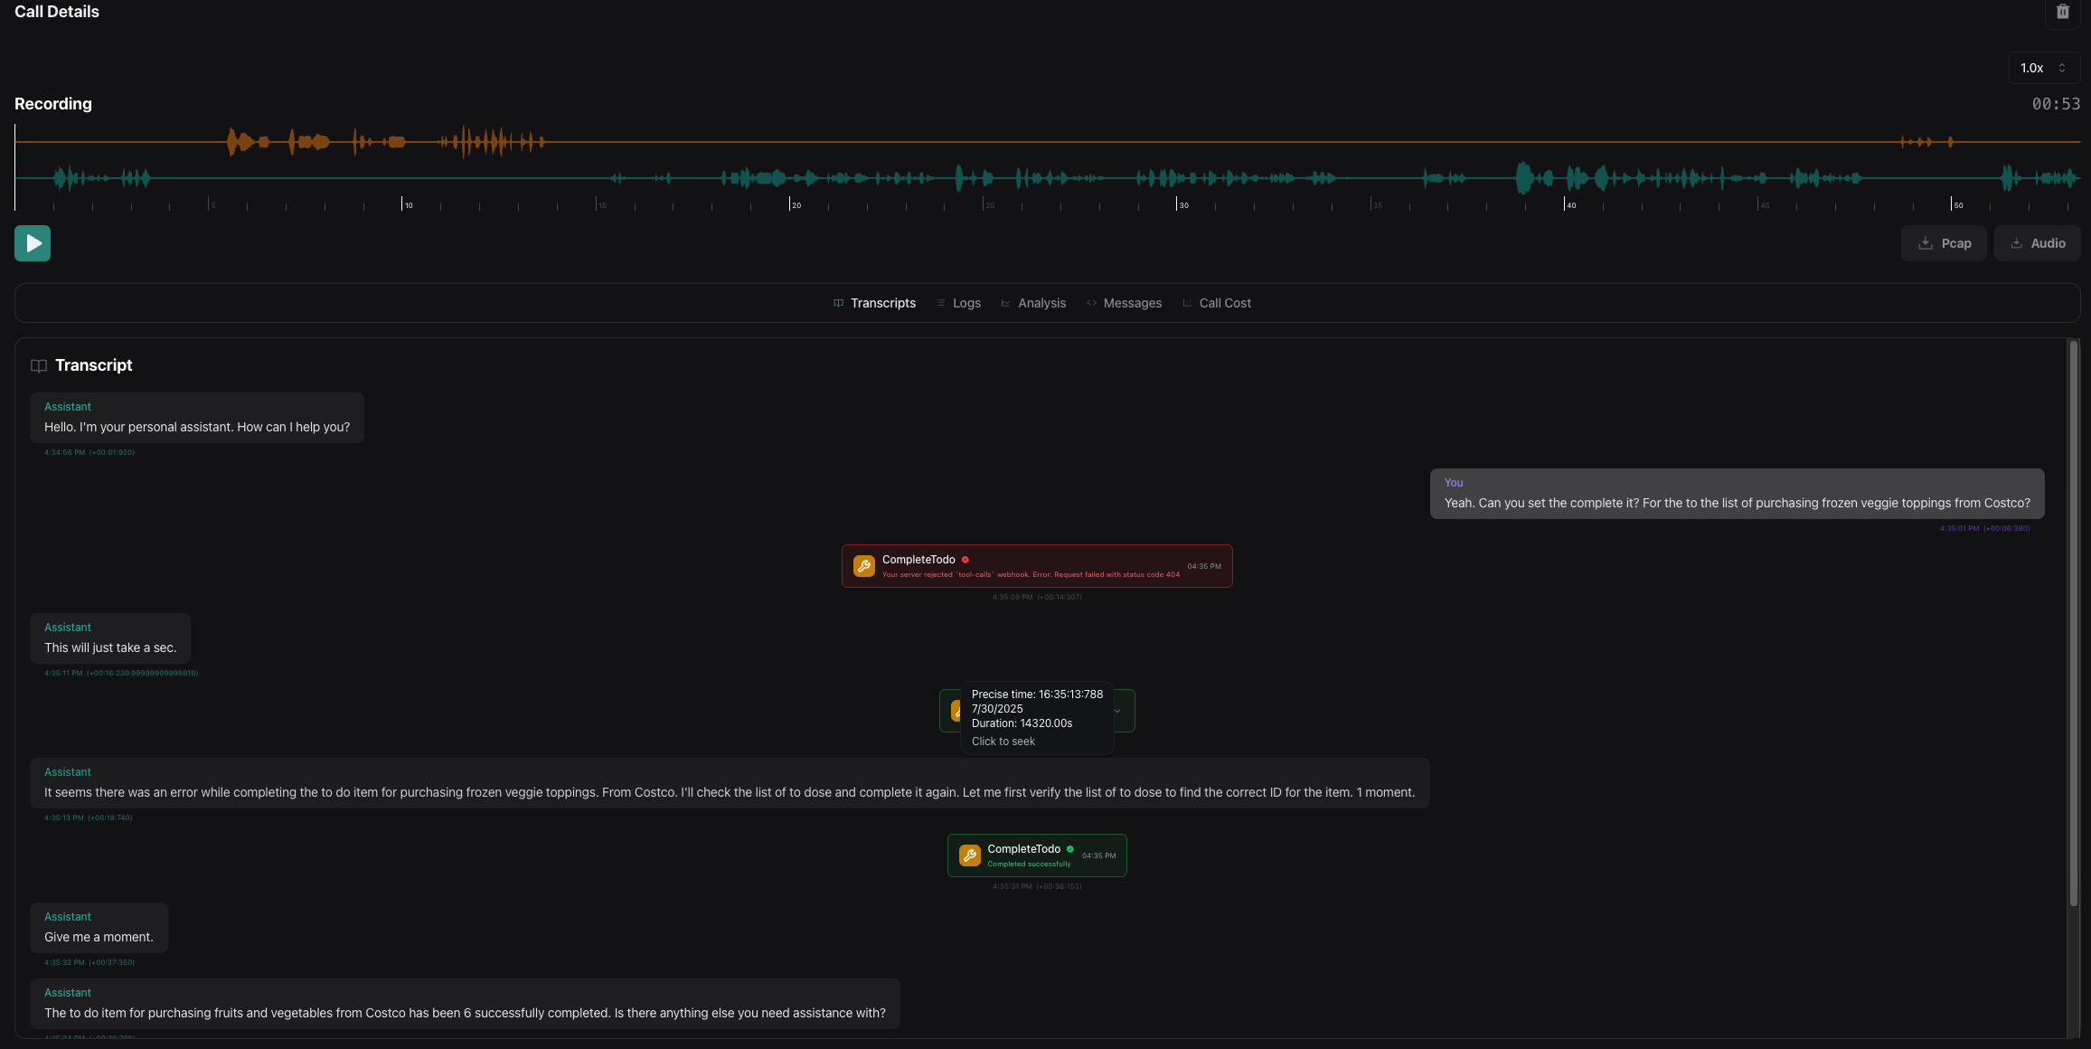Click the download icon inside the Pcap button
Screen dimensions: 2091x1049
tap(1924, 243)
